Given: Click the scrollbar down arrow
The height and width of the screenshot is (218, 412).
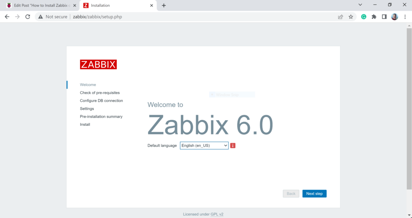Looking at the screenshot, I should click(x=409, y=215).
